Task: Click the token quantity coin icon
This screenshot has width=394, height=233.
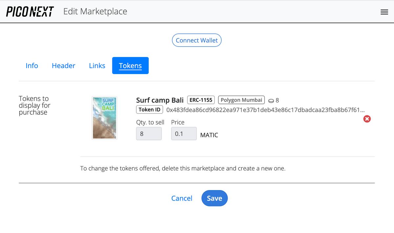Action: [x=271, y=100]
